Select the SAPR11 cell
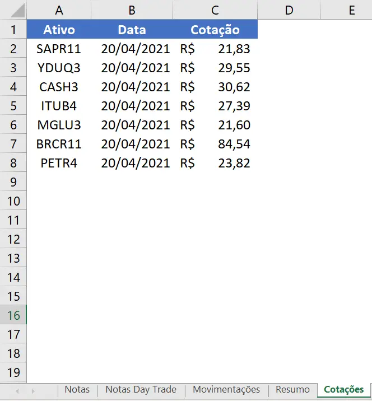Viewport: 372px width, 401px height. 59,49
